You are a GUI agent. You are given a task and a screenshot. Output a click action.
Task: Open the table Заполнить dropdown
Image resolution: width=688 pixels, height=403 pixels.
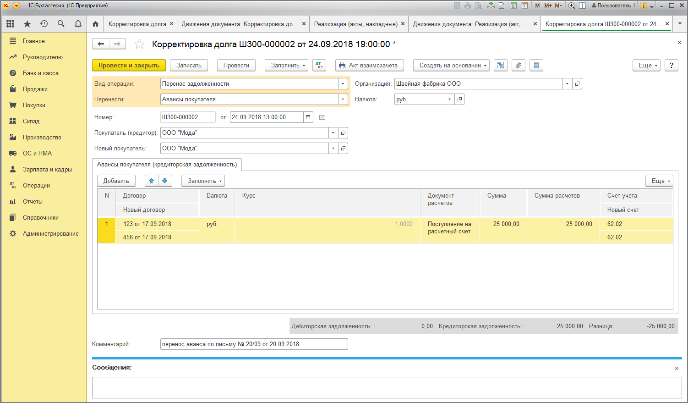[203, 181]
